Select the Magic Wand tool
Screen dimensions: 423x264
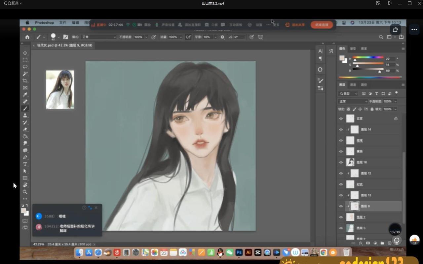(x=25, y=74)
